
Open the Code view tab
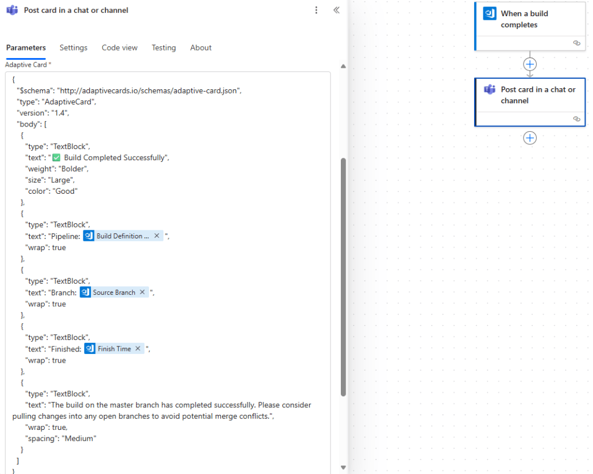point(119,48)
